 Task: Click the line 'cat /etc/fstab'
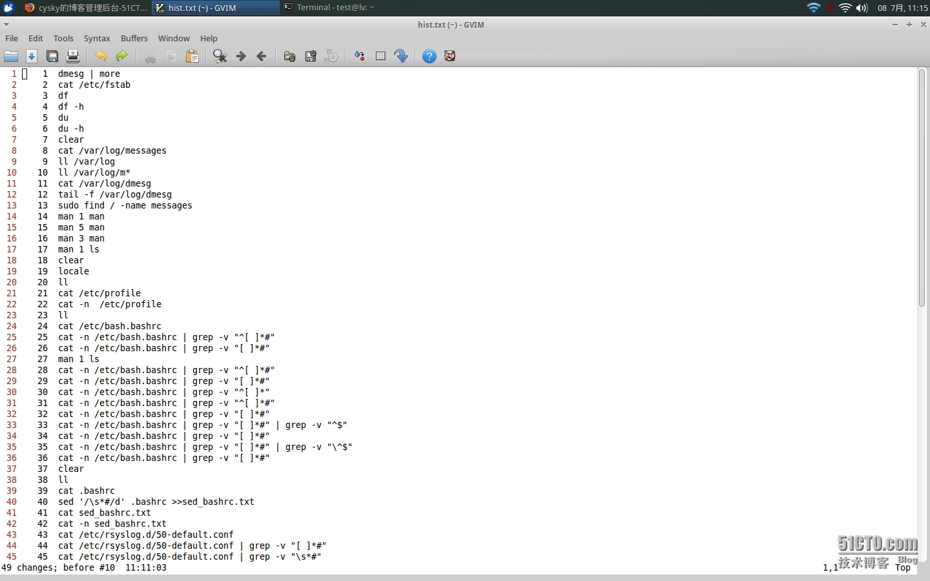(94, 85)
